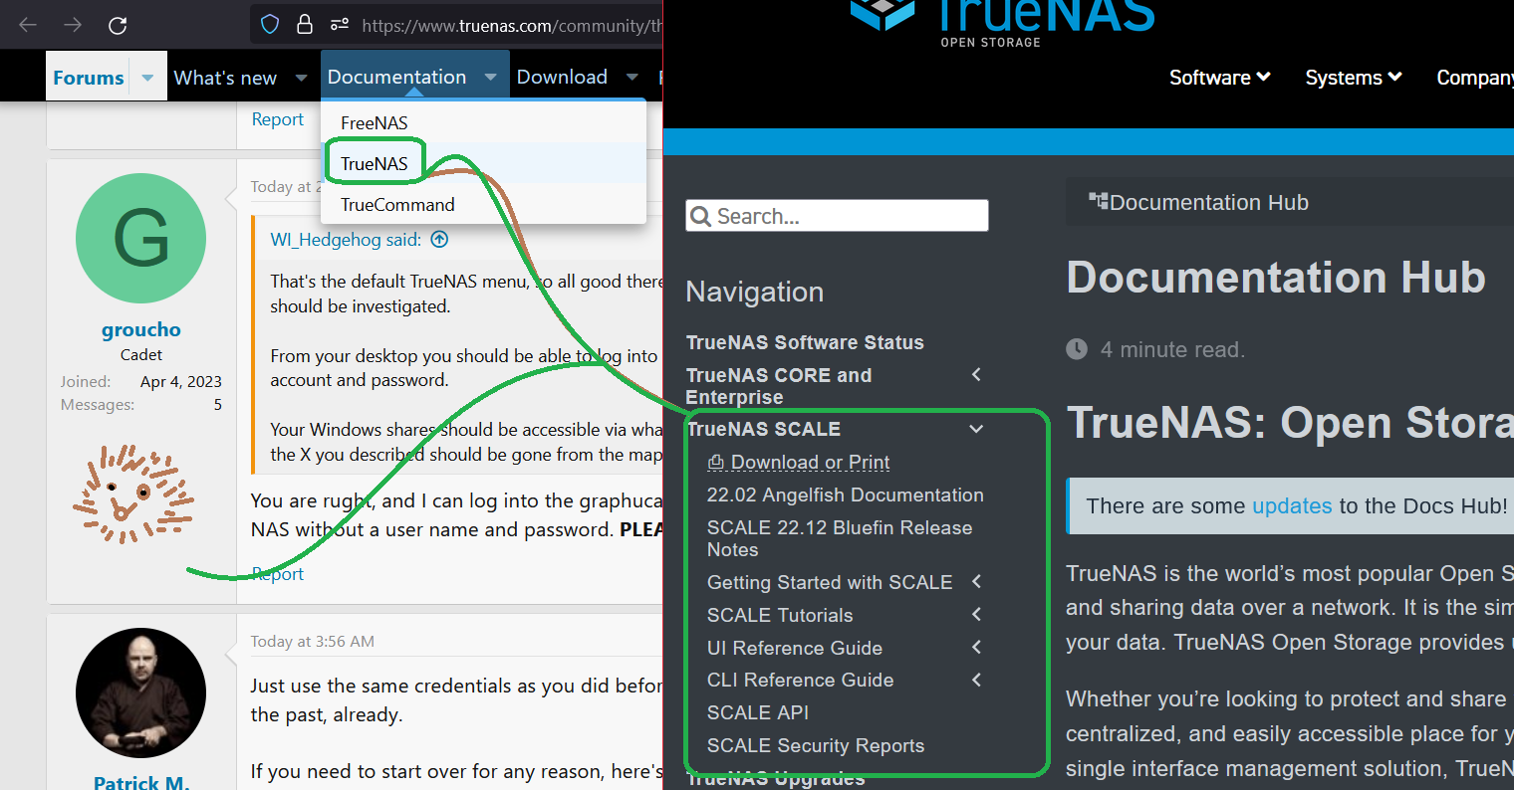View the site security padlock info

point(305,25)
